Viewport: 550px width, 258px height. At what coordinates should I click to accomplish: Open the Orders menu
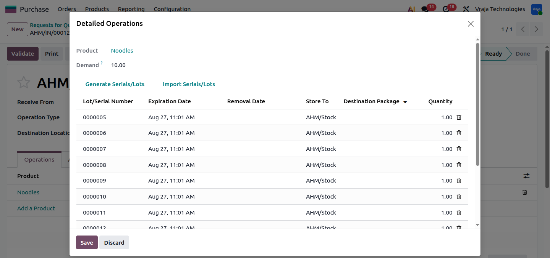(x=67, y=9)
